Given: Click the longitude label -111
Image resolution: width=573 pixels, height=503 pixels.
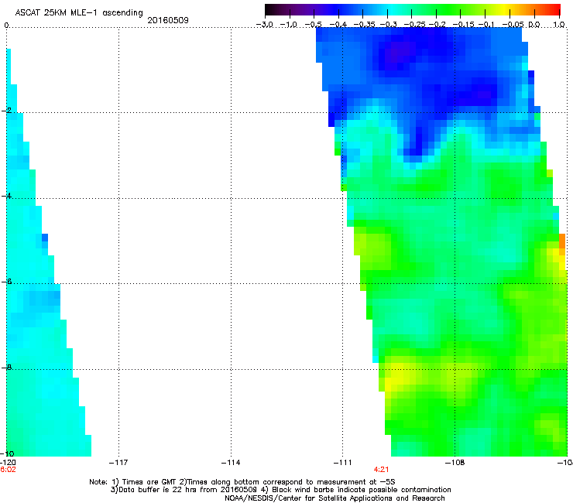Looking at the screenshot, I should [342, 463].
